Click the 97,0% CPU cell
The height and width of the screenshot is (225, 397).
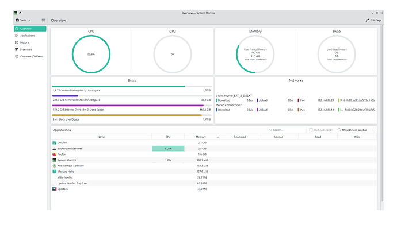[x=168, y=149]
